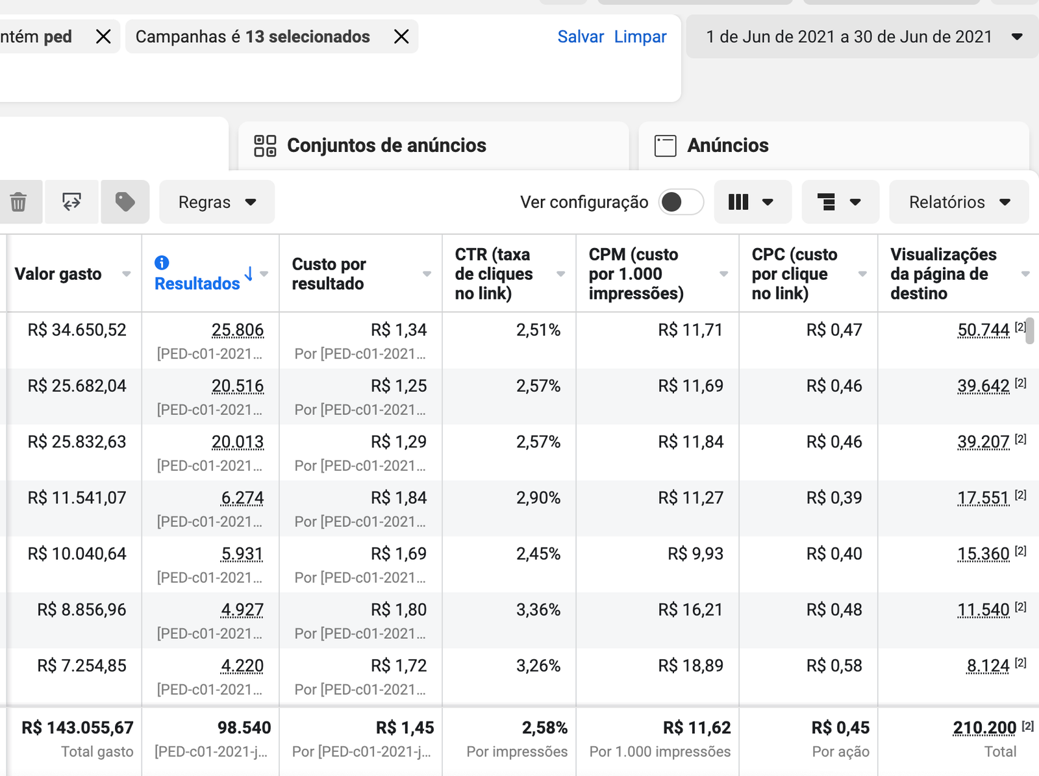The width and height of the screenshot is (1039, 776).
Task: Select the R$ 143.055,67 total spent
Action: (x=77, y=728)
